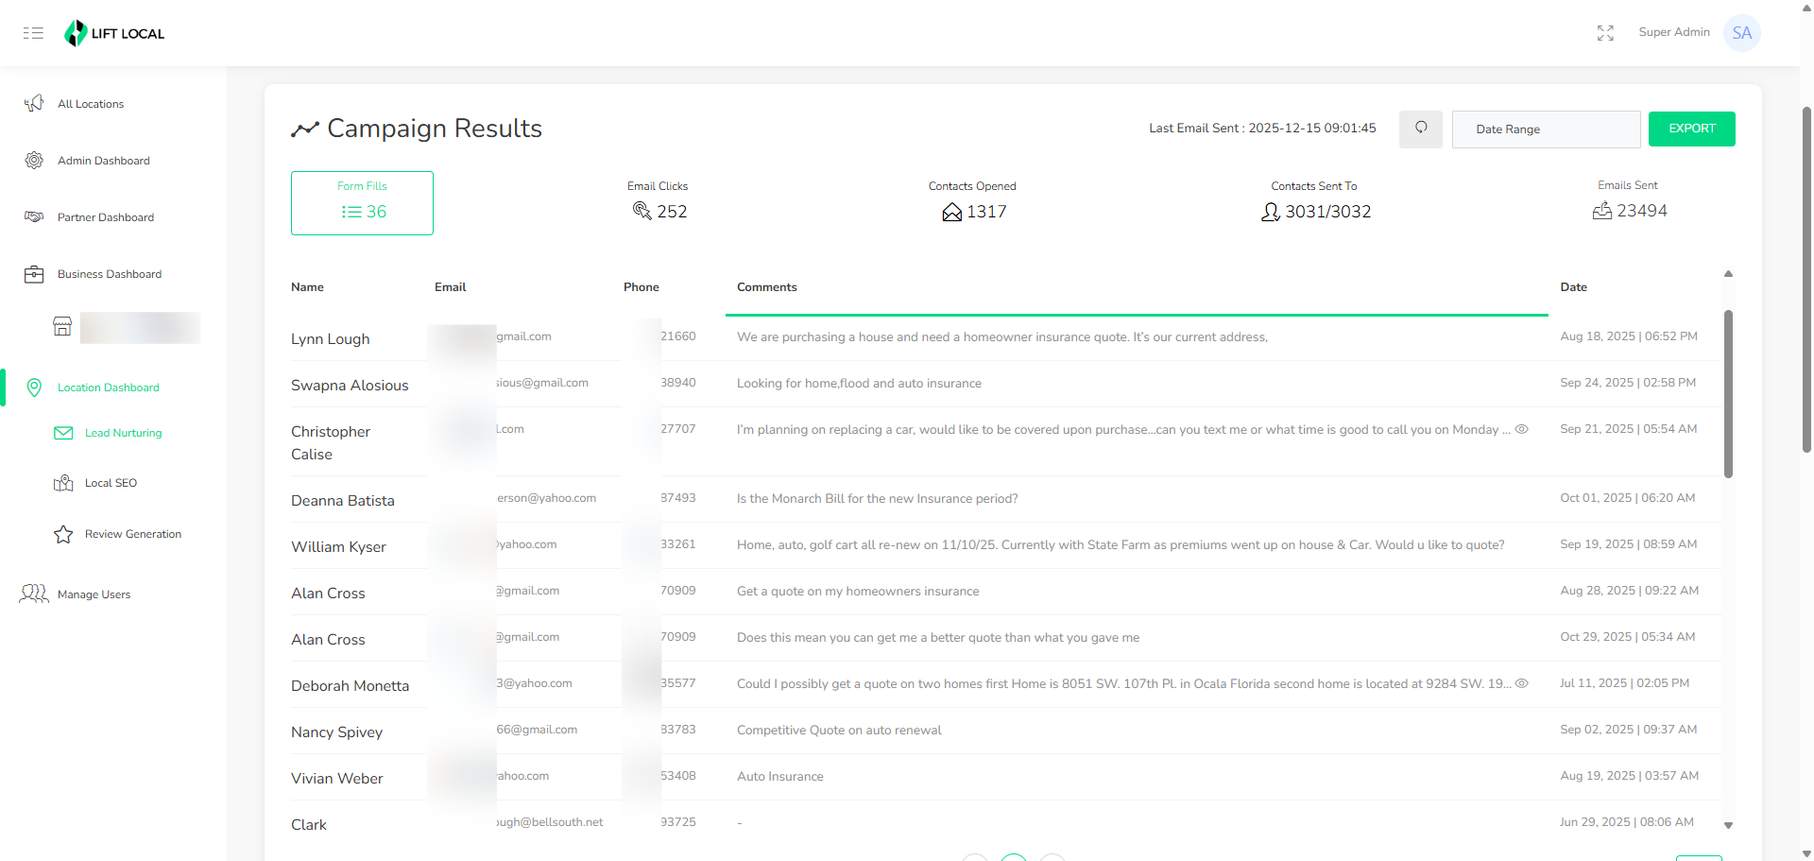This screenshot has height=861, width=1814.
Task: Enter fullscreen using the expand icon
Action: [1605, 33]
